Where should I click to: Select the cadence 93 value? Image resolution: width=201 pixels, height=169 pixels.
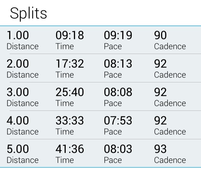point(160,149)
